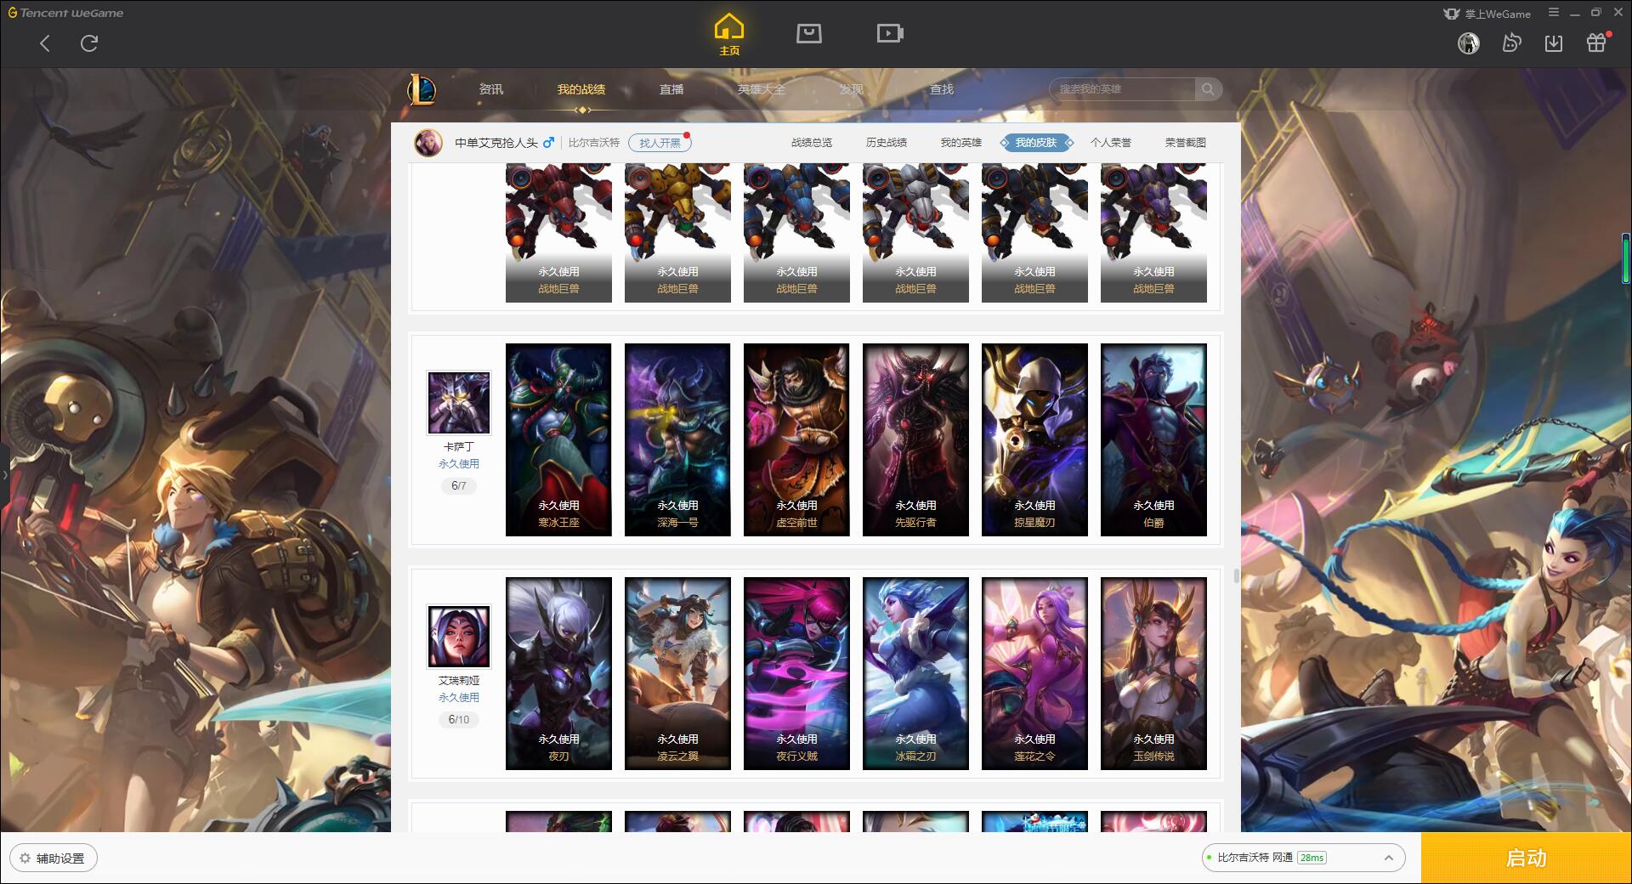Click the 艾瑞莉娅 champion portrait

tap(459, 637)
